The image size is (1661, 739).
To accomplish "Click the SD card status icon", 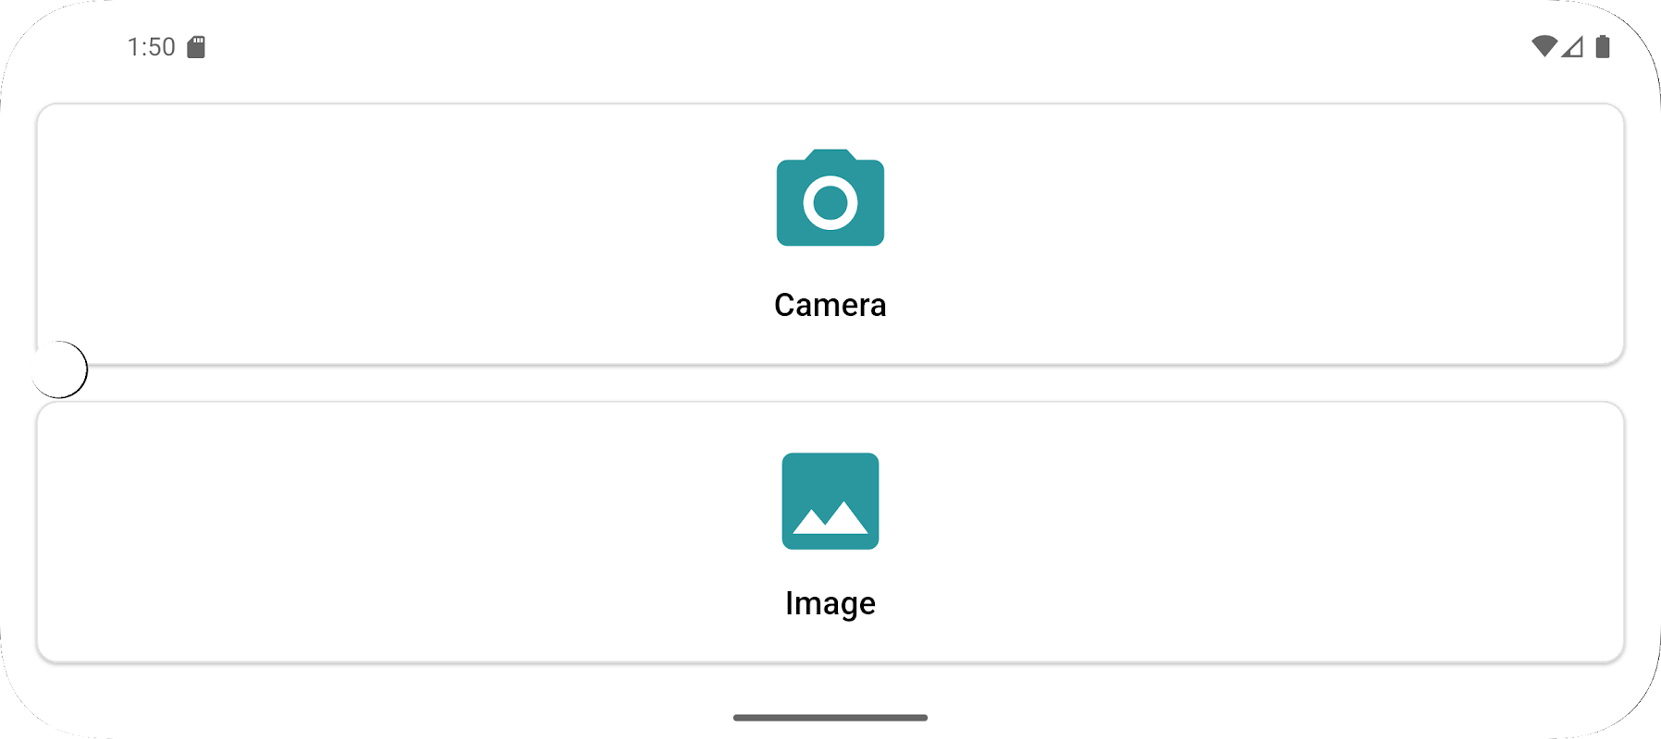I will [x=196, y=47].
